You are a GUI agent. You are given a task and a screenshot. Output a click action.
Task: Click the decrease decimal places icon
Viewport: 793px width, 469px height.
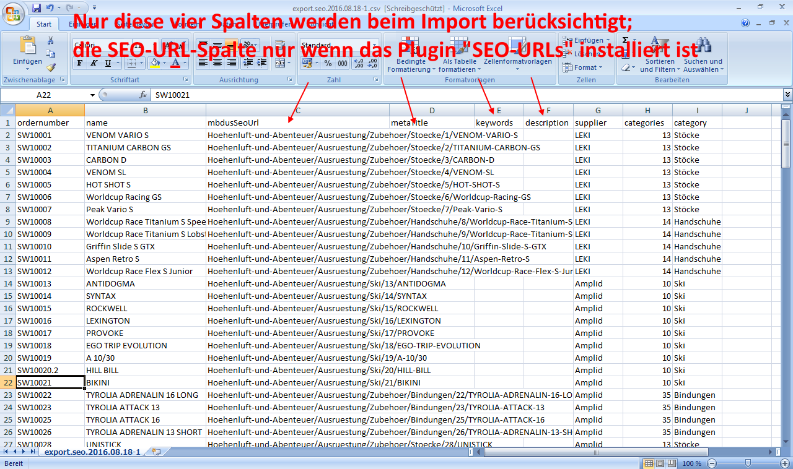[372, 63]
